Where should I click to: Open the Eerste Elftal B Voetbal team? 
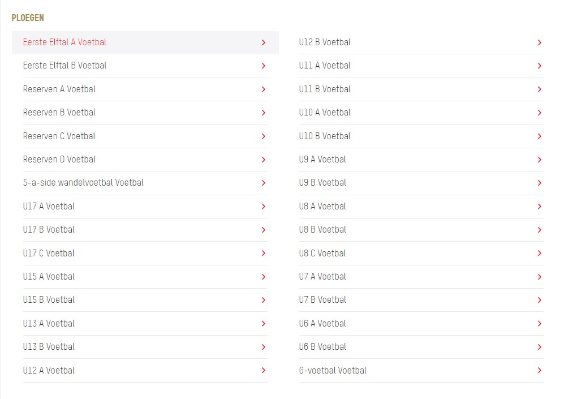click(145, 66)
